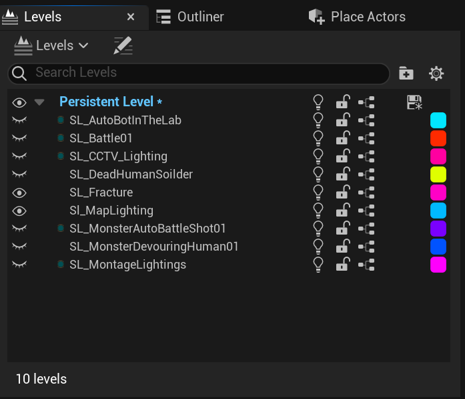Toggle lighting scenario bulb for SL_Battle01
Image resolution: width=465 pixels, height=399 pixels.
point(318,138)
